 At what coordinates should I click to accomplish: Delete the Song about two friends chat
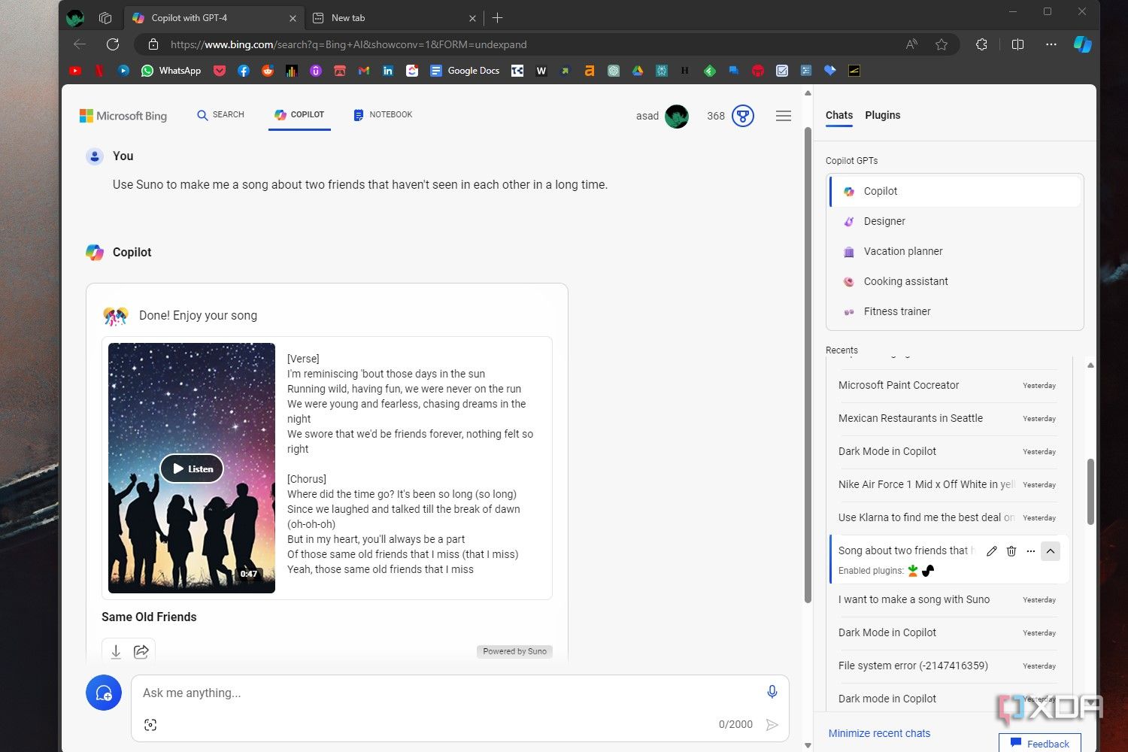coord(1011,551)
